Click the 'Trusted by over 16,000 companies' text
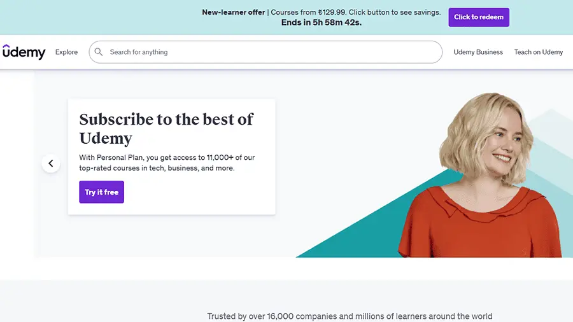This screenshot has height=322, width=573. pyautogui.click(x=350, y=316)
